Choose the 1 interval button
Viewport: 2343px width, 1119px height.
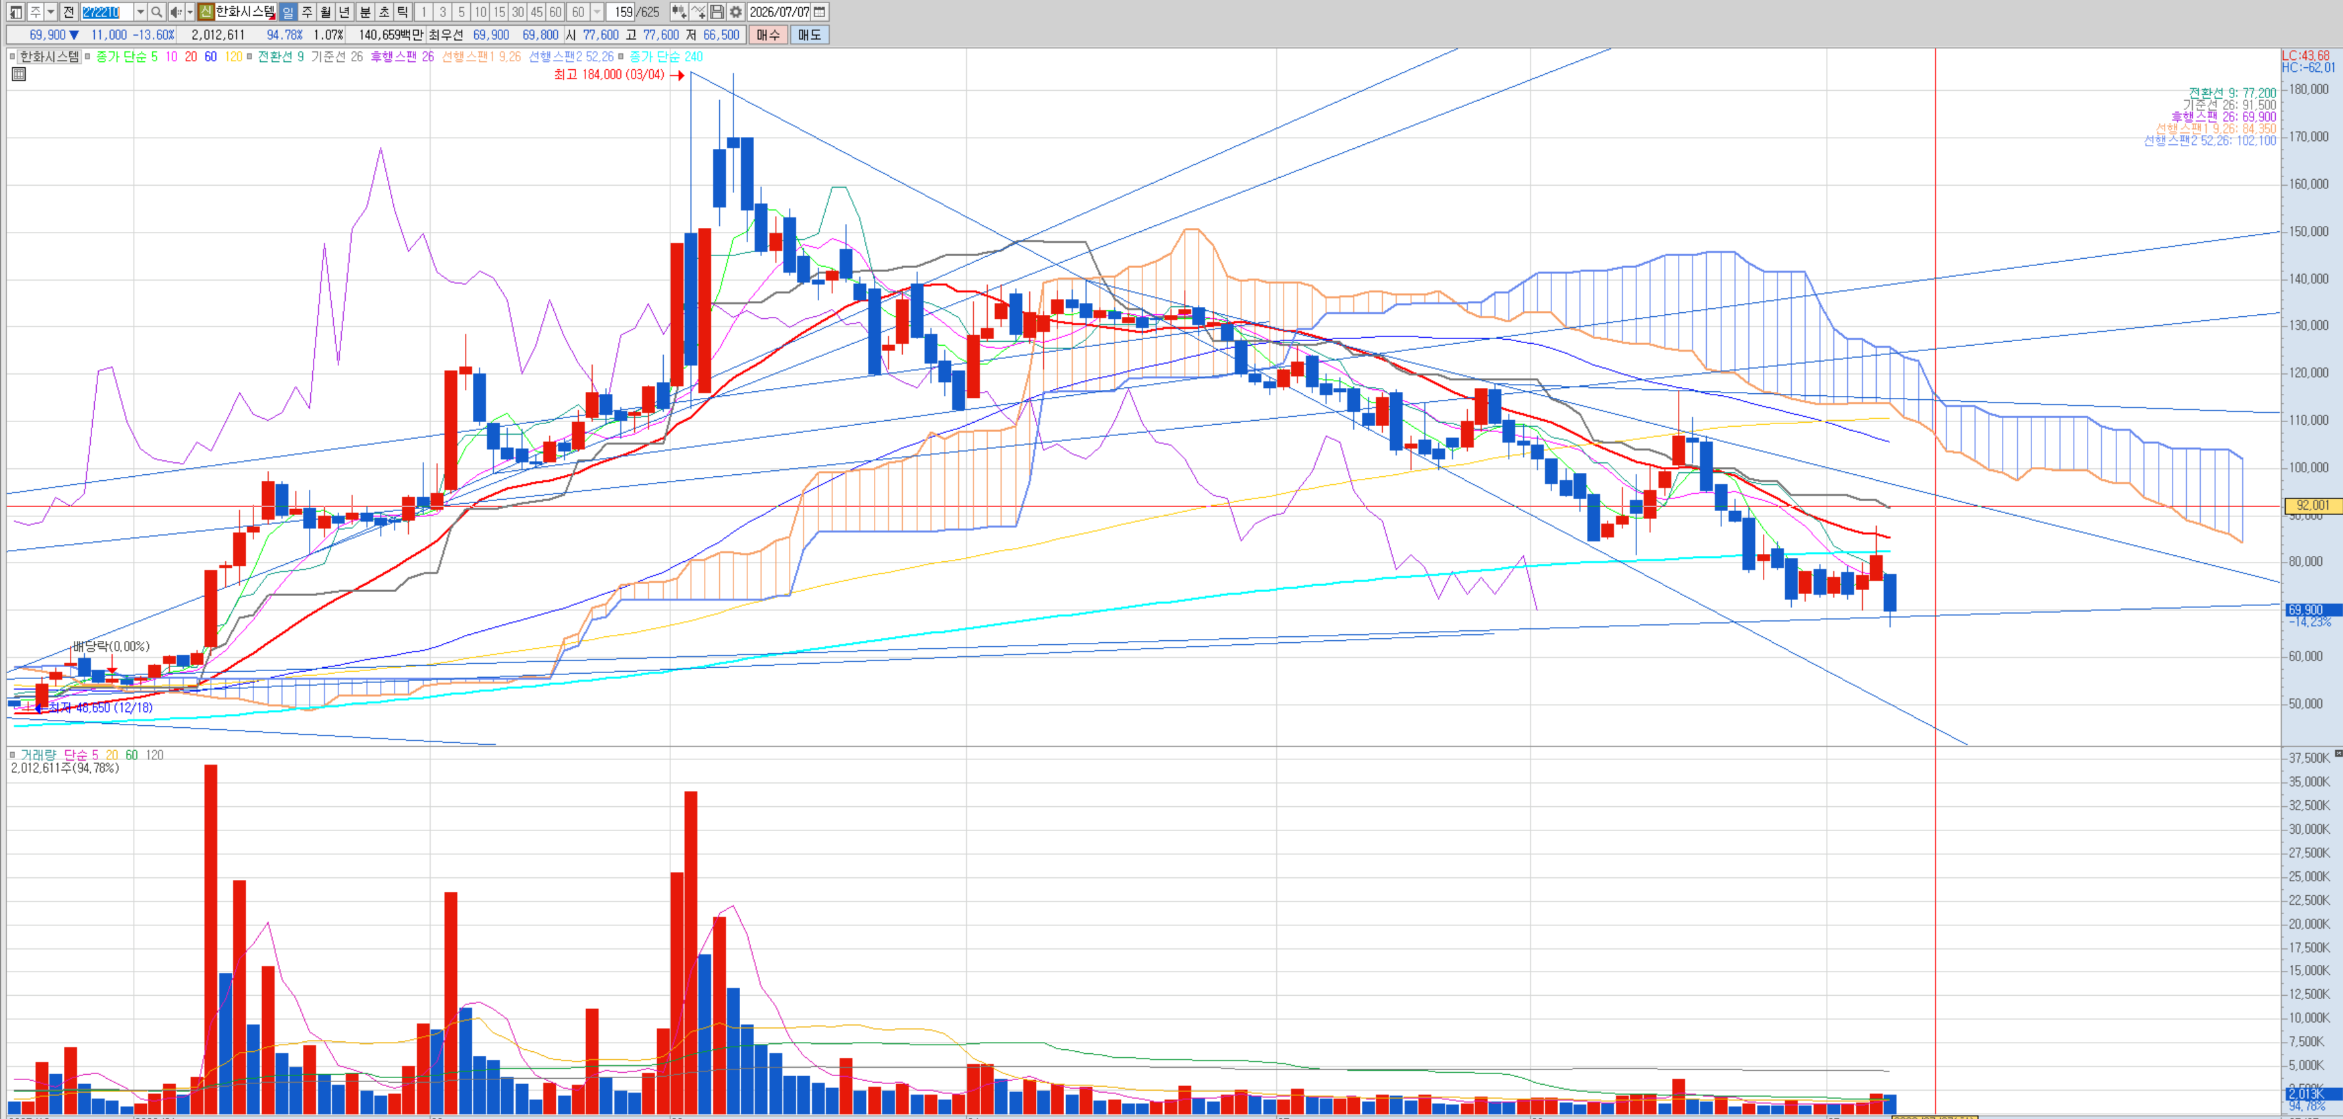pos(423,12)
